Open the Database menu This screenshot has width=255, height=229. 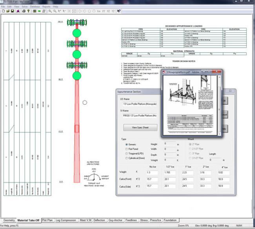35,7
